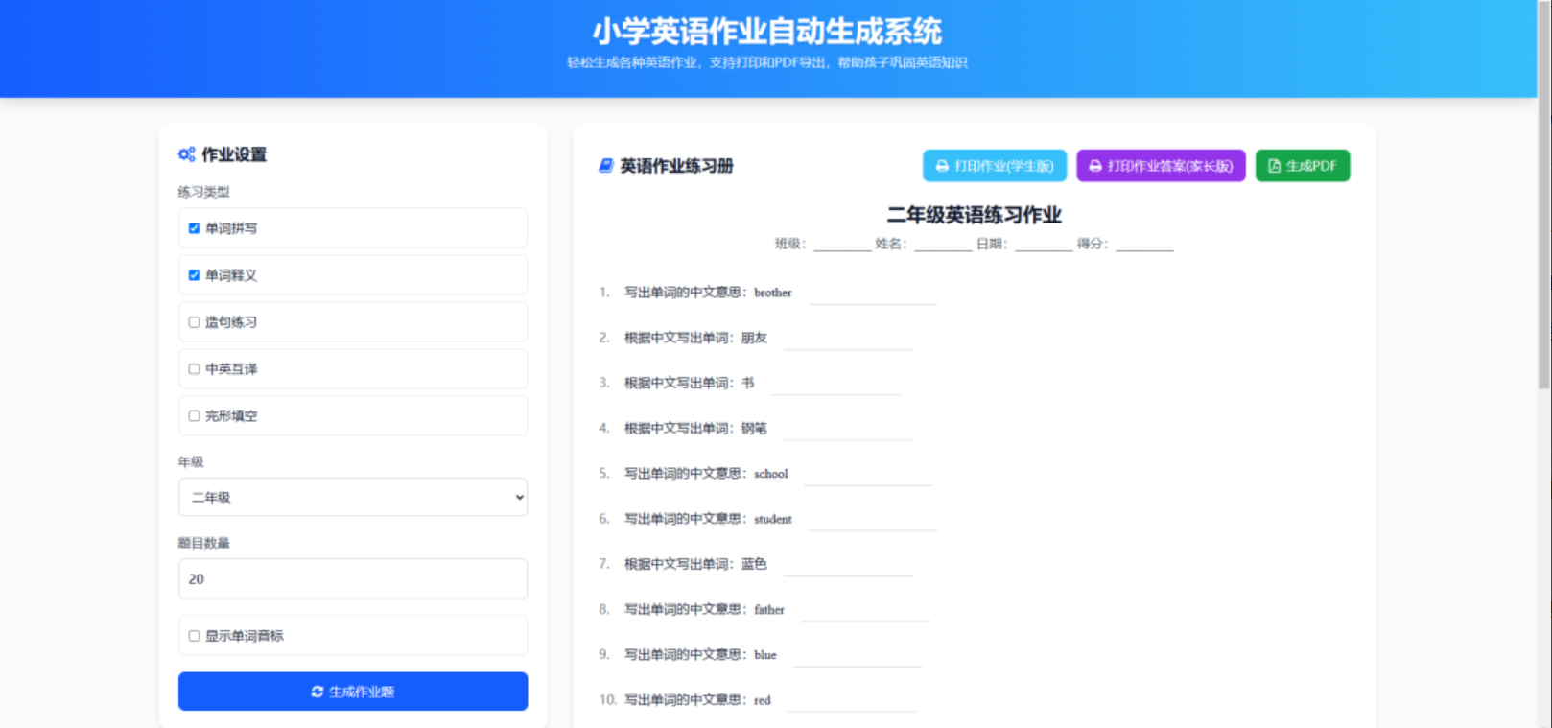Viewport: 1552px width, 728px height.
Task: Click the 二年级英语练习作业 heading
Action: [x=974, y=215]
